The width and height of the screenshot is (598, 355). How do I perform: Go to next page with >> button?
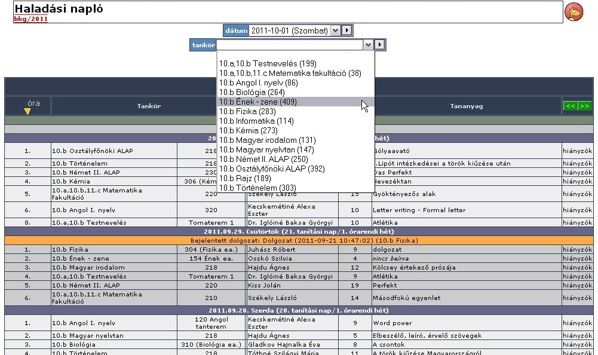pyautogui.click(x=585, y=106)
